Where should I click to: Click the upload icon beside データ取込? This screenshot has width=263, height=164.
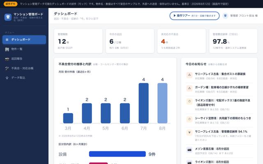7,77
